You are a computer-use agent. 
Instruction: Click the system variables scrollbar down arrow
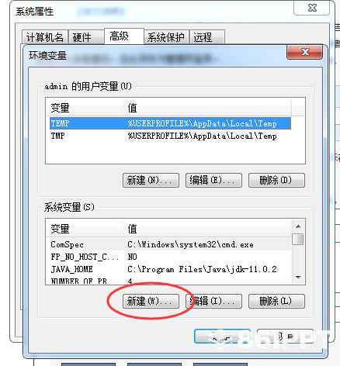(298, 278)
